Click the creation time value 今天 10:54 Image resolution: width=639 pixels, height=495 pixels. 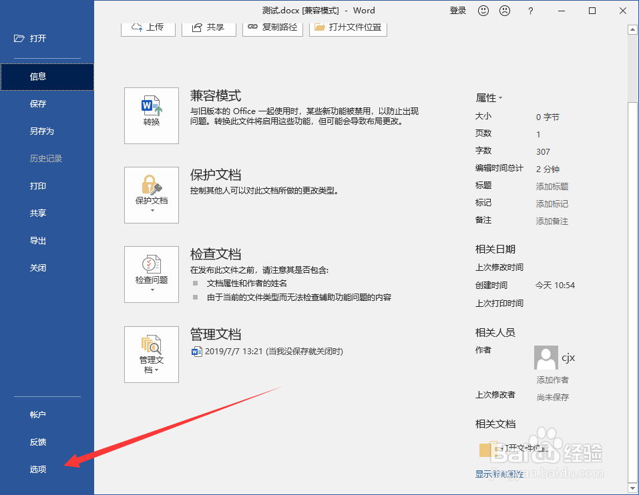[x=555, y=286]
